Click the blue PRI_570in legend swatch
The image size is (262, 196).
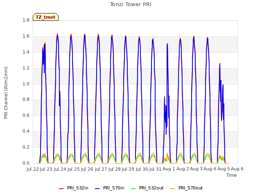(x=97, y=188)
